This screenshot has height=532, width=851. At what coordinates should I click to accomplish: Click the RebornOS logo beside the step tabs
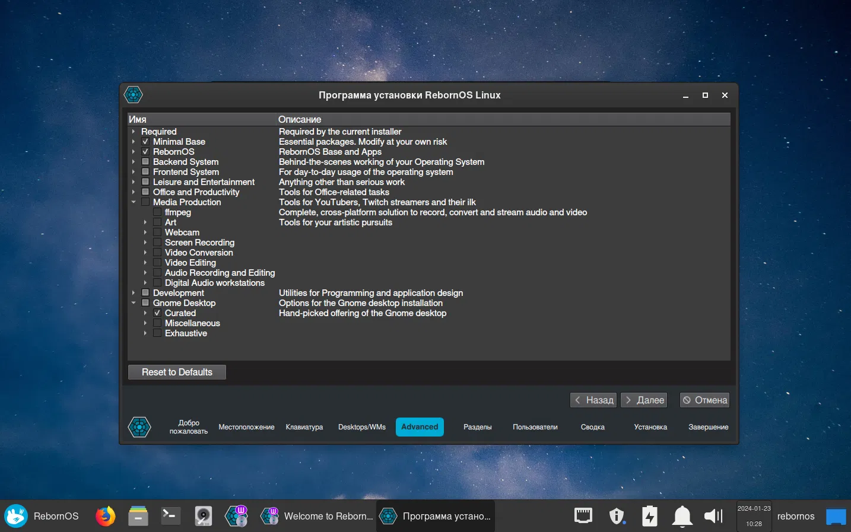[x=139, y=427]
